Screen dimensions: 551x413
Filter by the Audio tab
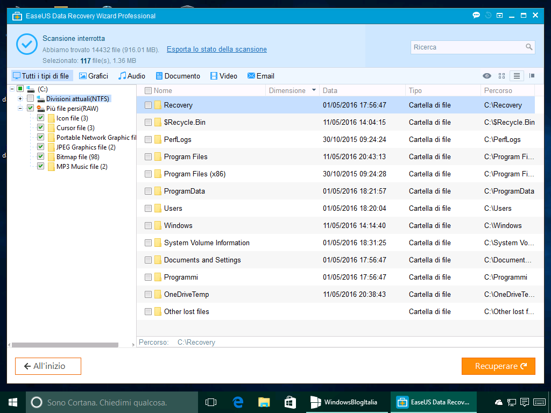point(132,76)
